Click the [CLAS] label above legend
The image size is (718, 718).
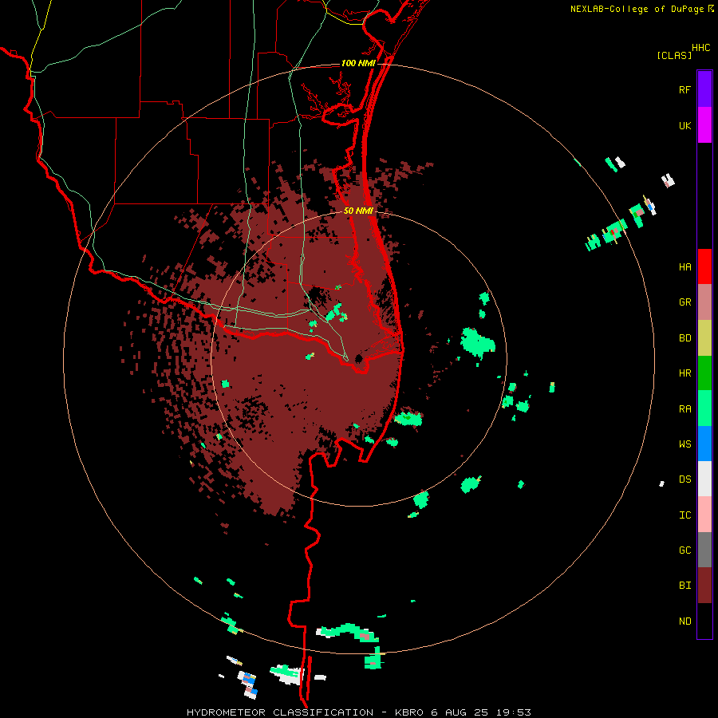point(674,55)
